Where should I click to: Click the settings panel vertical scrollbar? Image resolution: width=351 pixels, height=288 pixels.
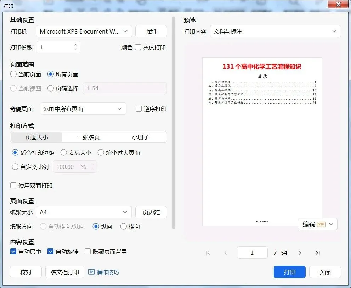174,123
